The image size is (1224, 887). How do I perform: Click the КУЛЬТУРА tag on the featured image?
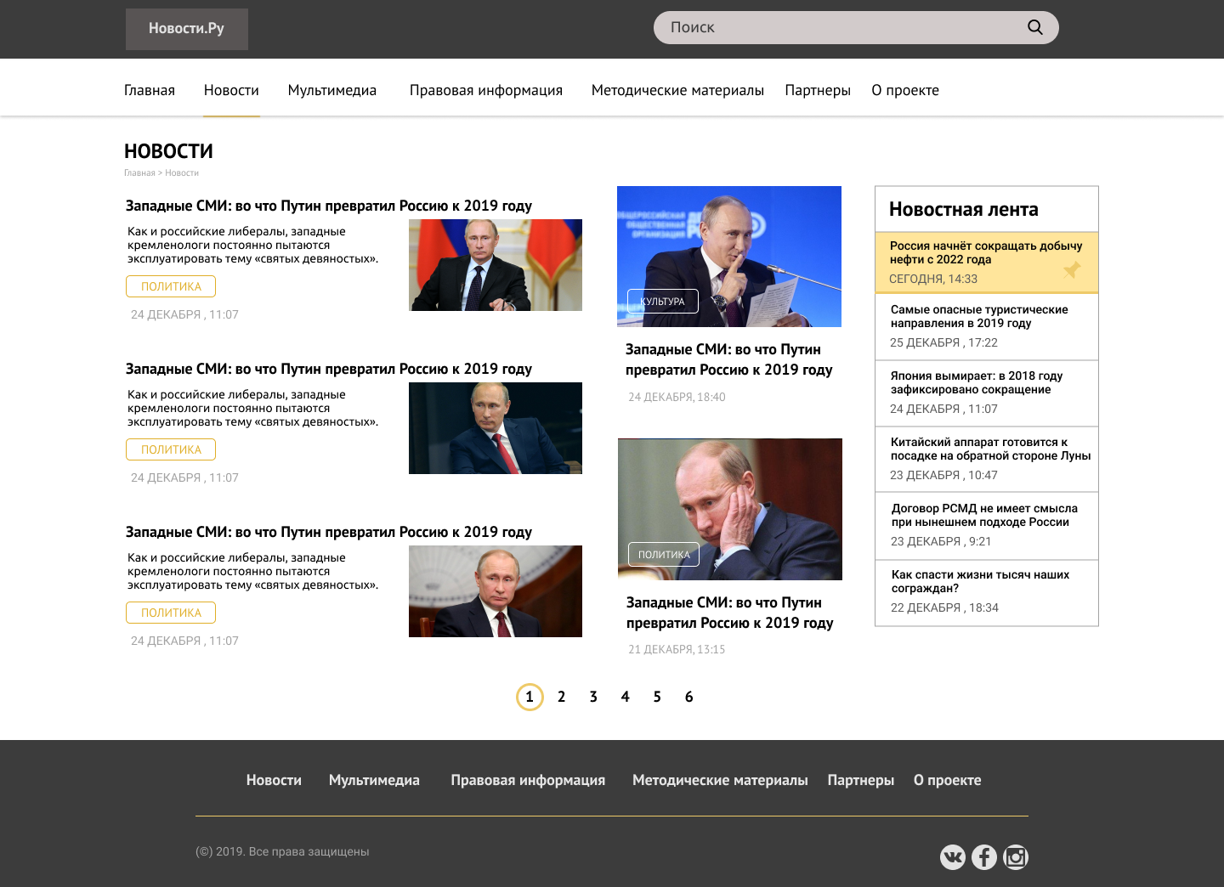[663, 301]
